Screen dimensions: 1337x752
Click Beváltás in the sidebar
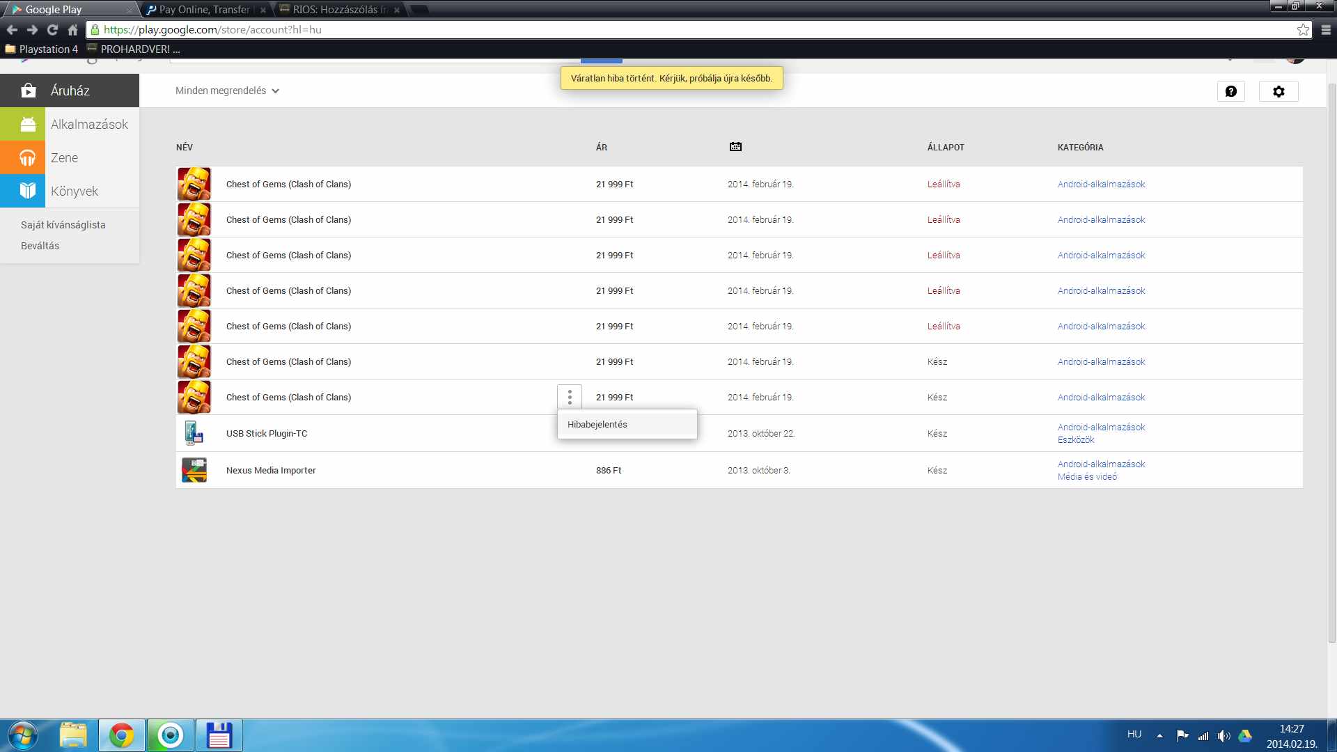[x=40, y=246]
